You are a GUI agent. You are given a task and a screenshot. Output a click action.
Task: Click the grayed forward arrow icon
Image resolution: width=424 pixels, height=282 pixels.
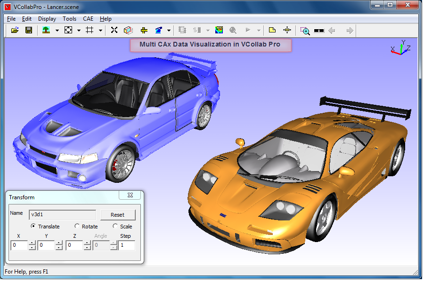[x=350, y=30]
